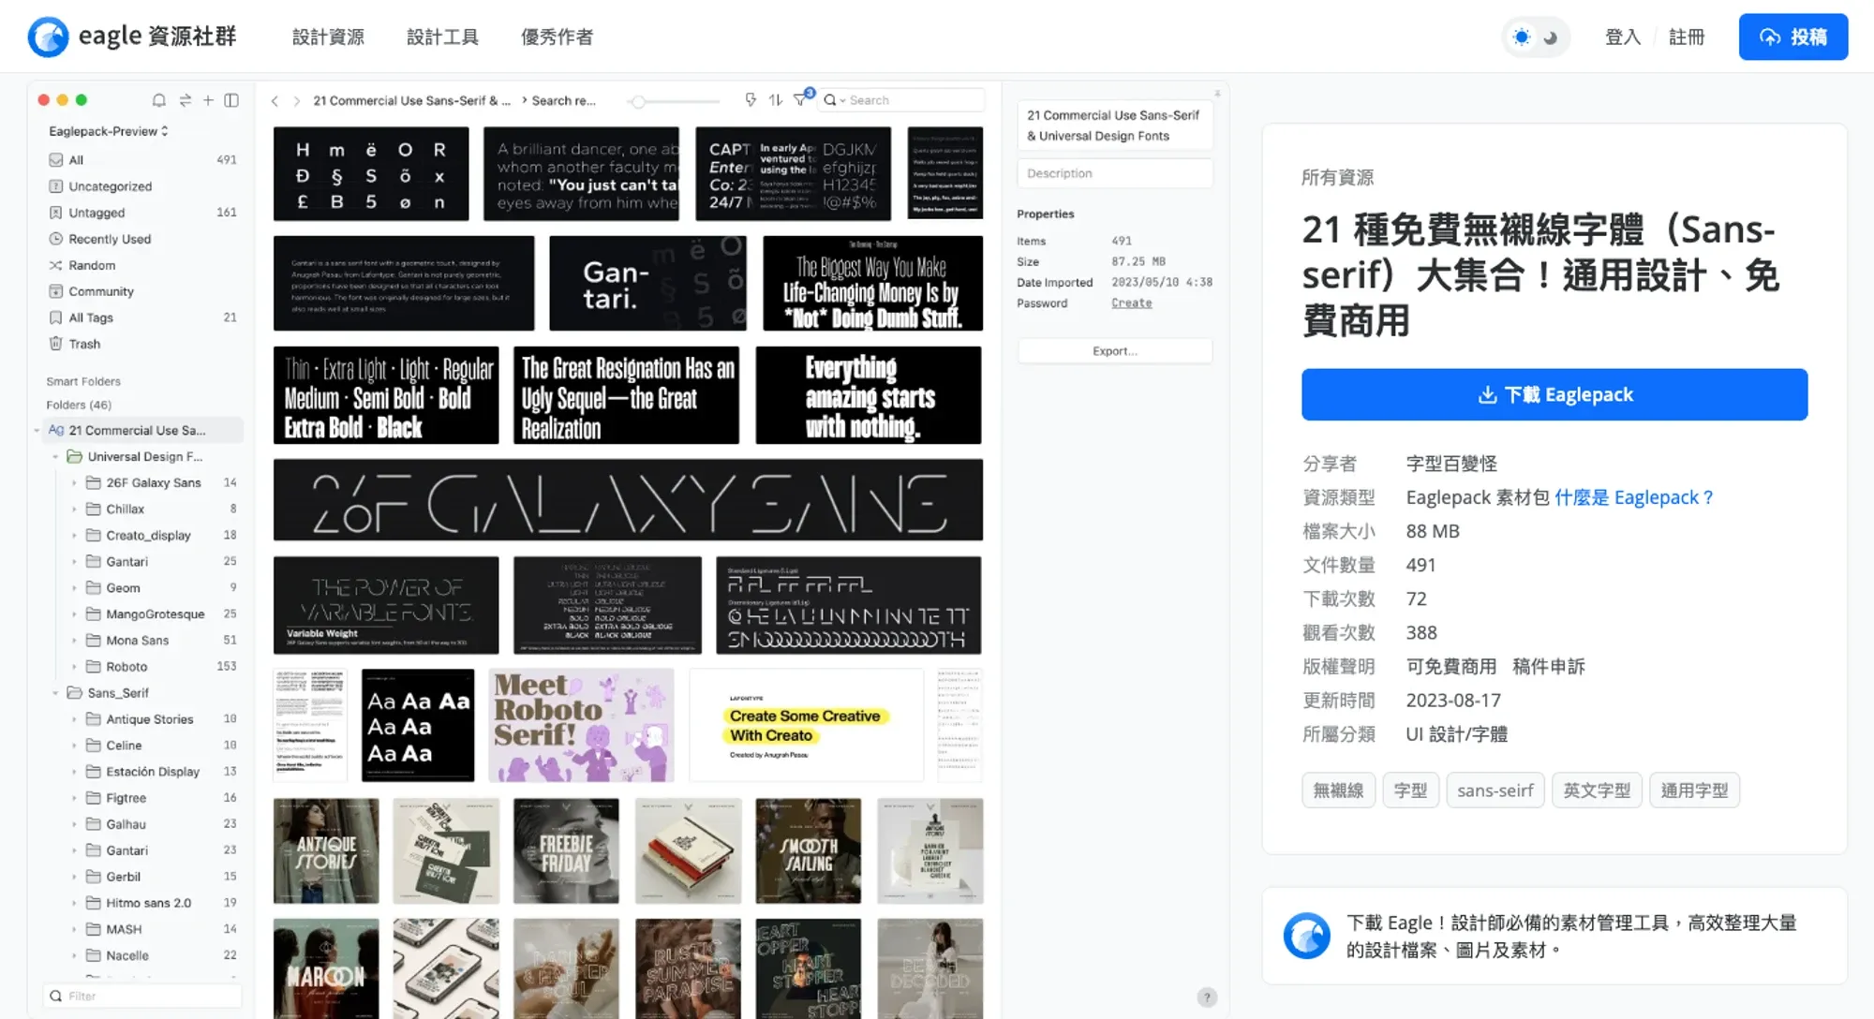1874x1019 pixels.
Task: Click the 英文字型 tag
Action: [x=1597, y=790]
